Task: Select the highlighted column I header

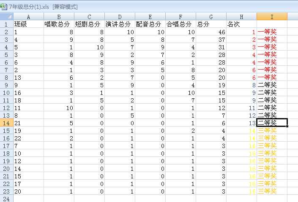Action: (272, 16)
